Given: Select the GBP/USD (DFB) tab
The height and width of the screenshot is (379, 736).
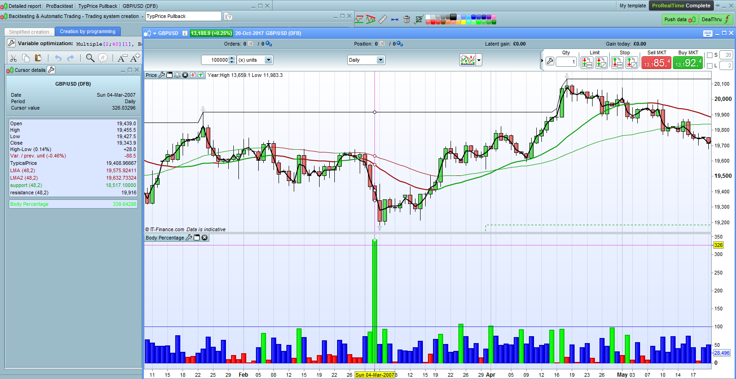Looking at the screenshot, I should click(140, 6).
